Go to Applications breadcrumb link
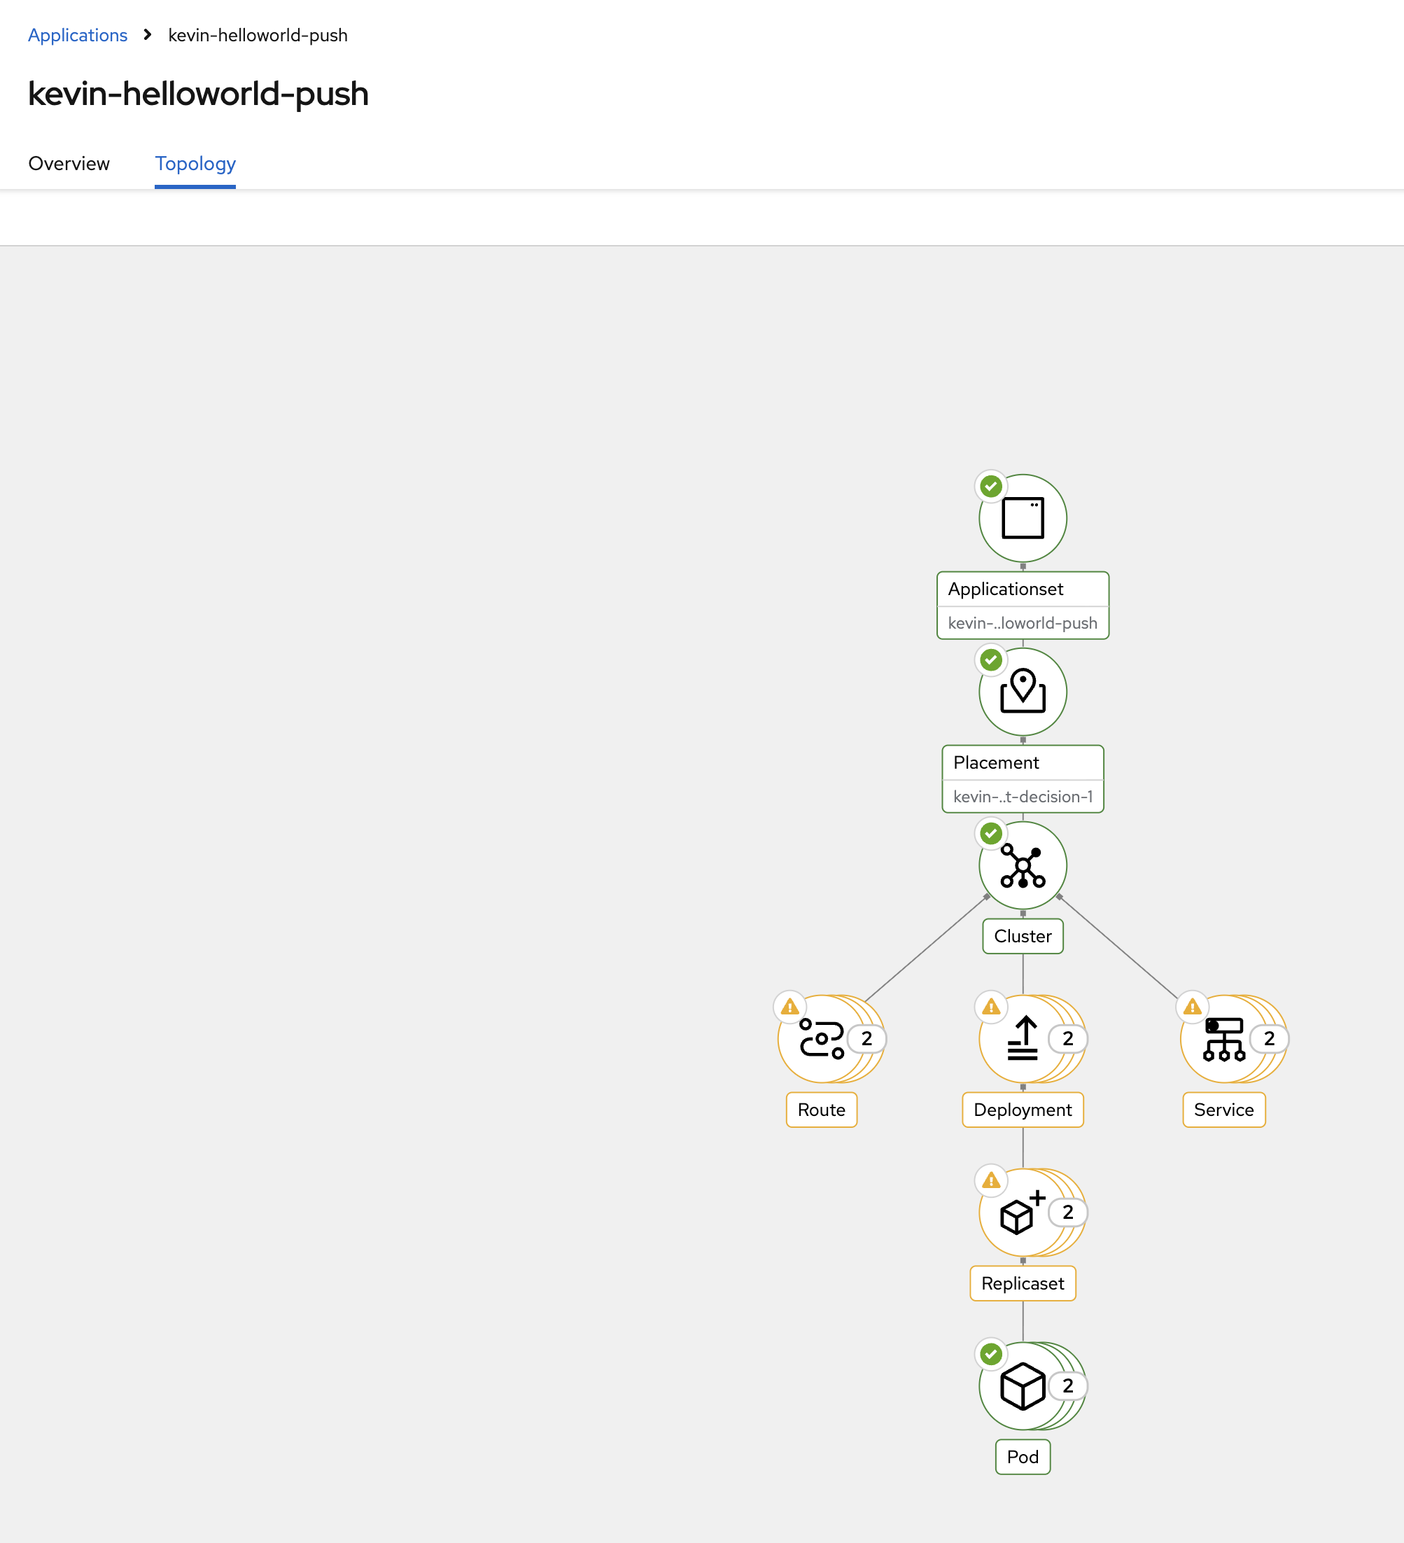 (77, 35)
